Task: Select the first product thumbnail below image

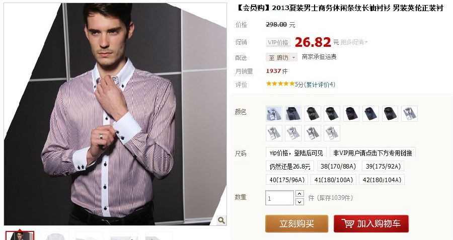Action: pyautogui.click(x=20, y=235)
